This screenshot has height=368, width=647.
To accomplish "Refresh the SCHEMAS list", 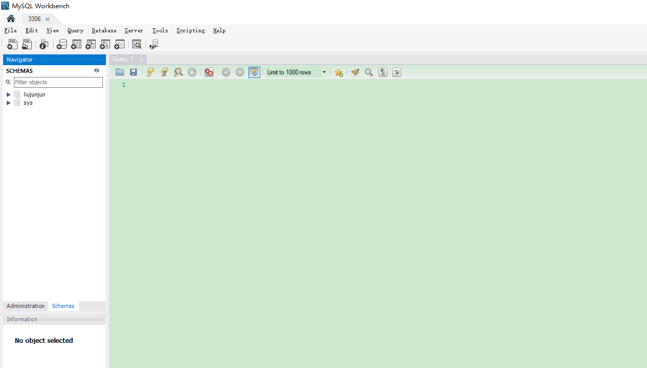I will point(97,71).
